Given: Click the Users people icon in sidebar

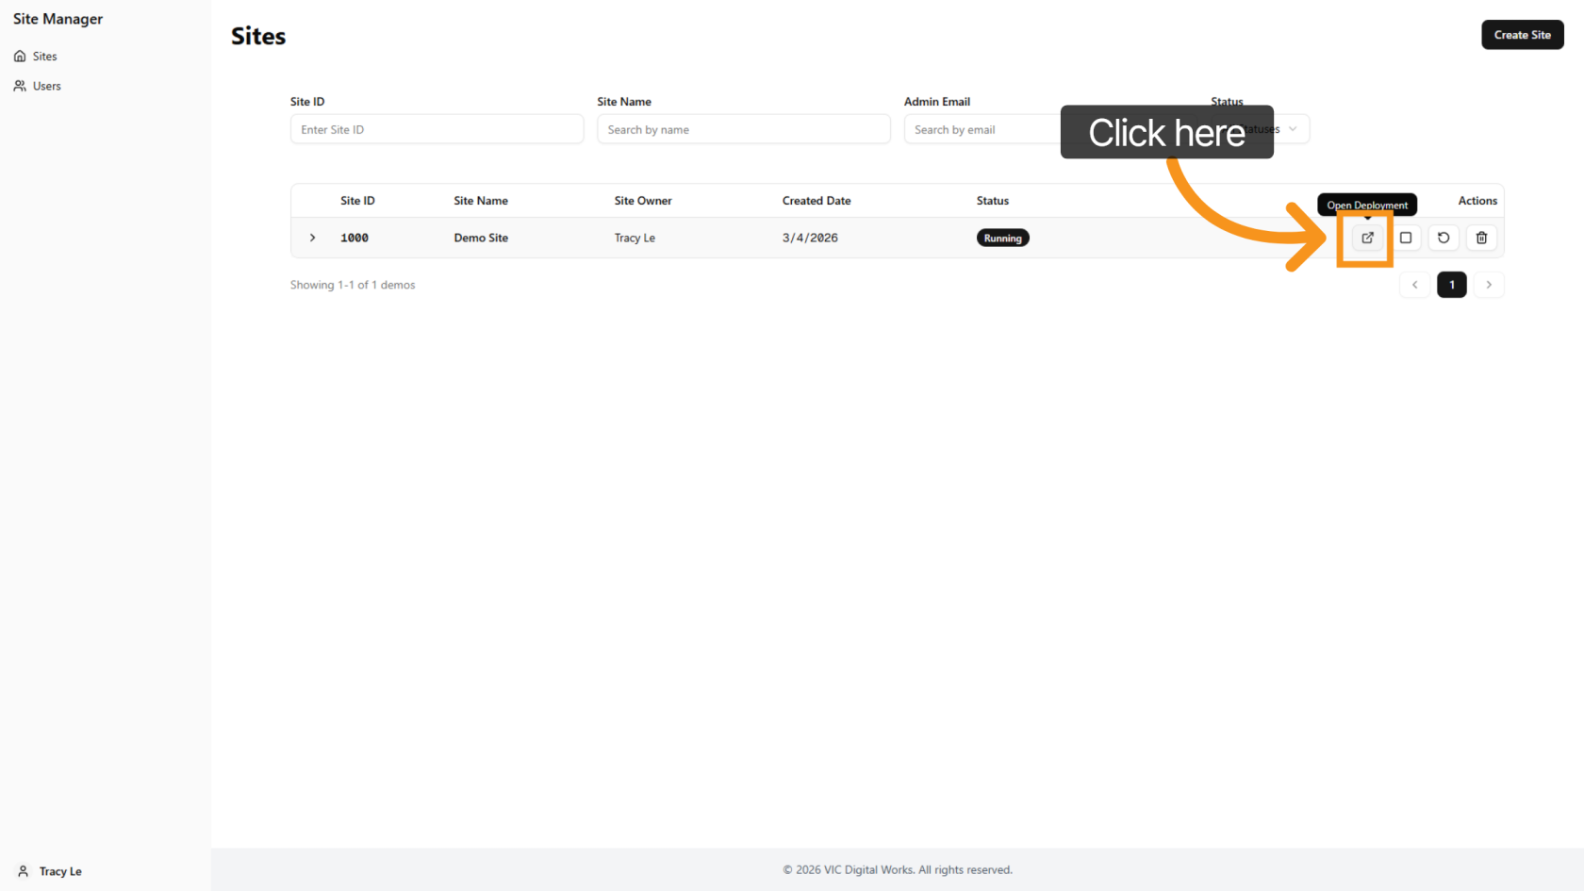Looking at the screenshot, I should (20, 86).
